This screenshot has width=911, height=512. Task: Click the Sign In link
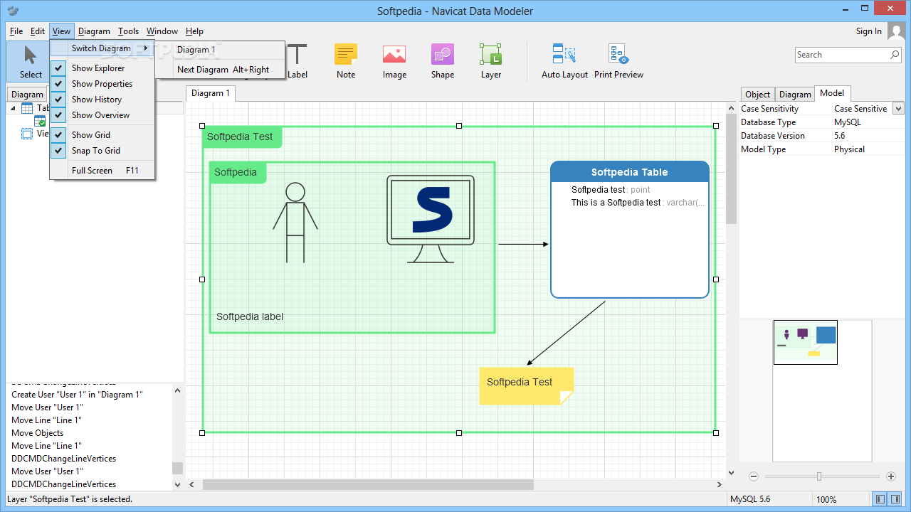pos(868,31)
